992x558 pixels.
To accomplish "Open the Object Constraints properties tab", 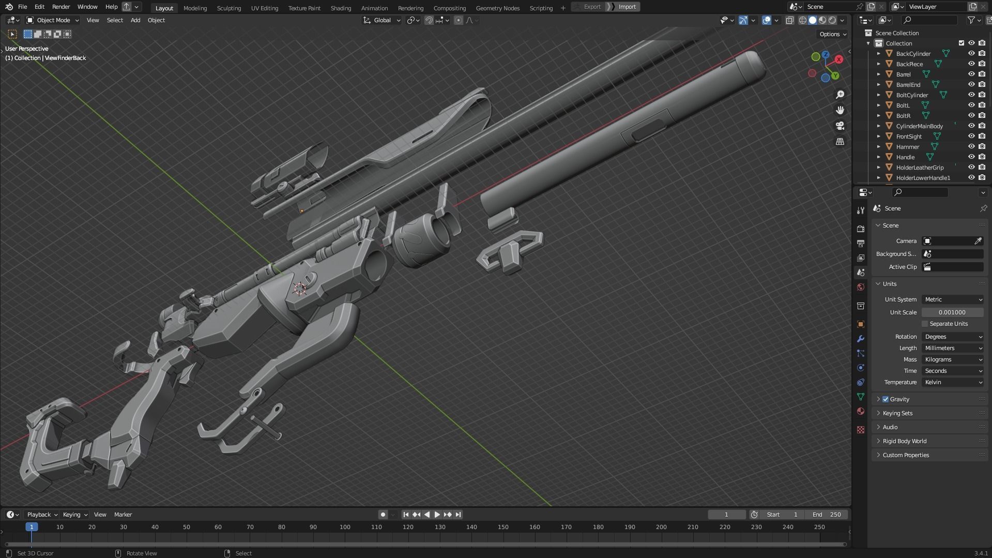I will pyautogui.click(x=861, y=382).
